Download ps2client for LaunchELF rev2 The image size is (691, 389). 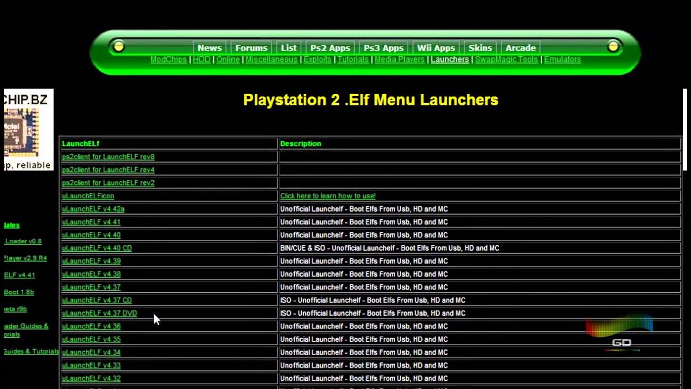(x=108, y=183)
